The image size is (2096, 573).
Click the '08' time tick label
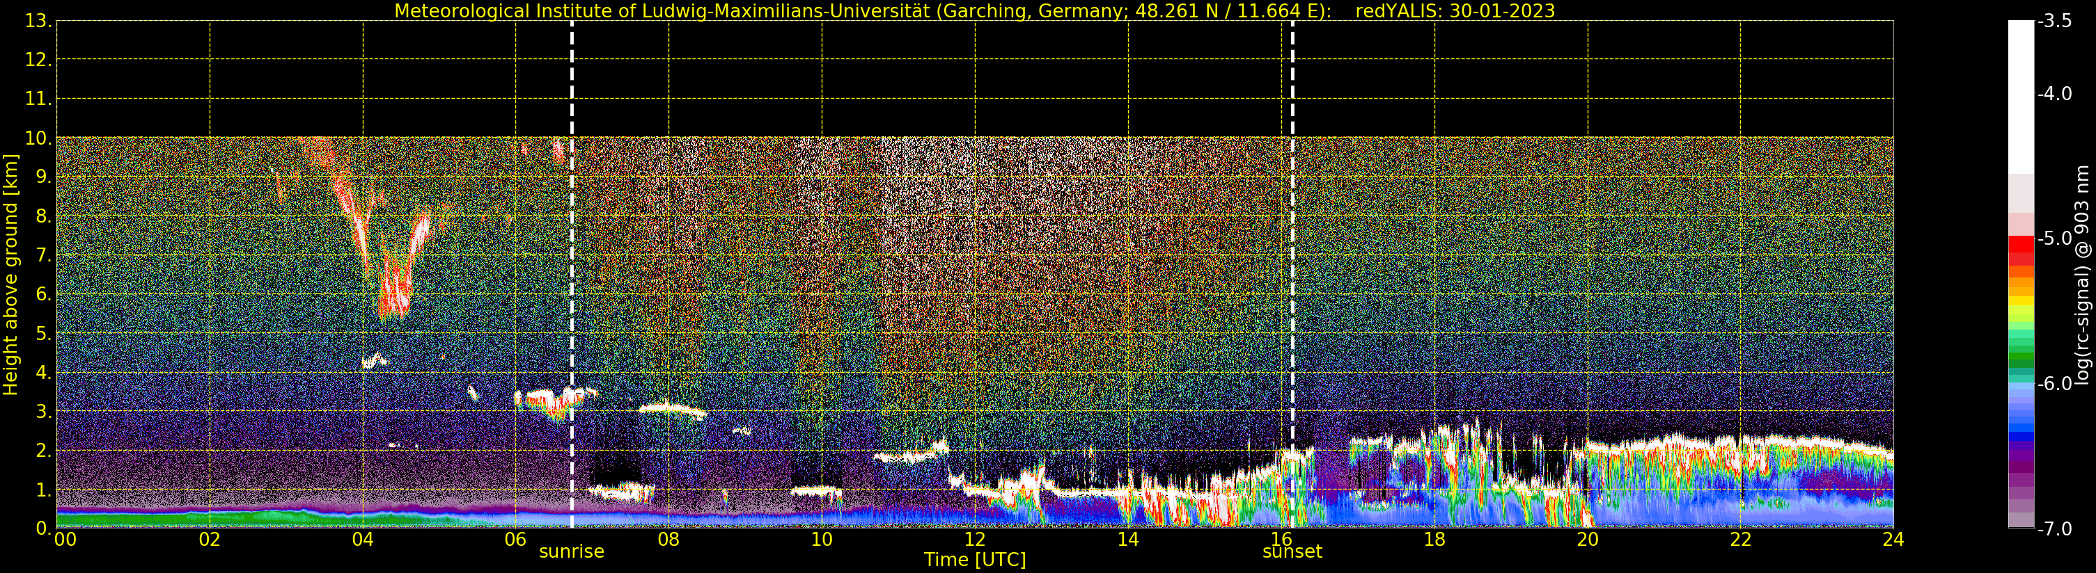tap(668, 540)
